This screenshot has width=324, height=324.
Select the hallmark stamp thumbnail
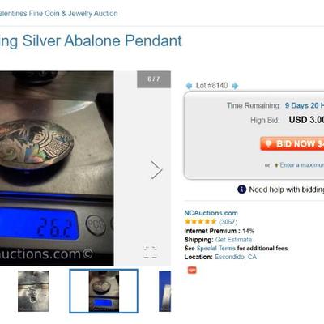tap(33, 291)
